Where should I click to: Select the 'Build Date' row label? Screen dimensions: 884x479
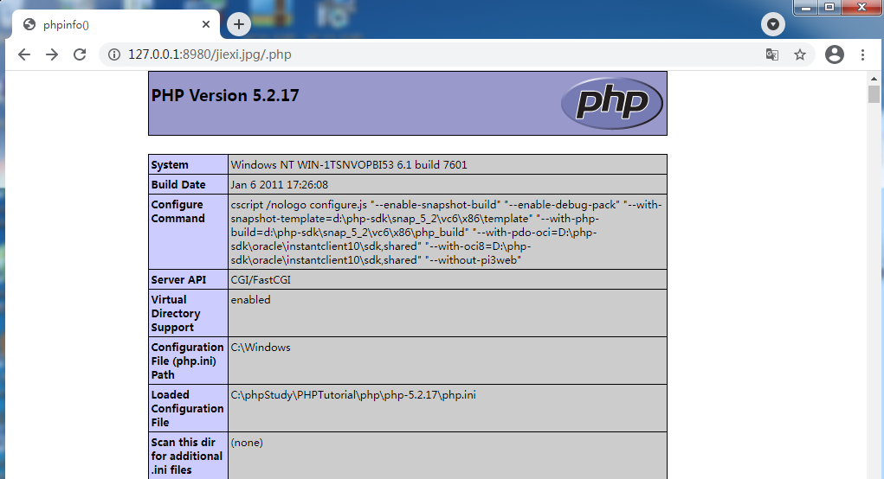click(x=178, y=185)
